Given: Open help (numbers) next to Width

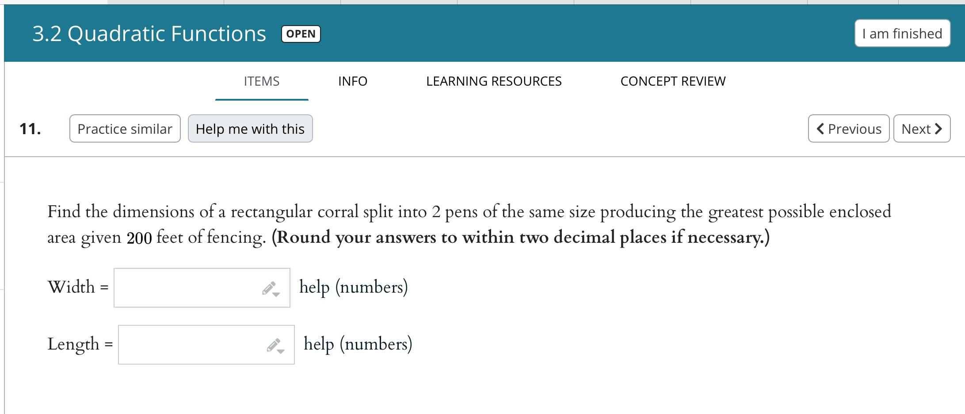Looking at the screenshot, I should 354,287.
